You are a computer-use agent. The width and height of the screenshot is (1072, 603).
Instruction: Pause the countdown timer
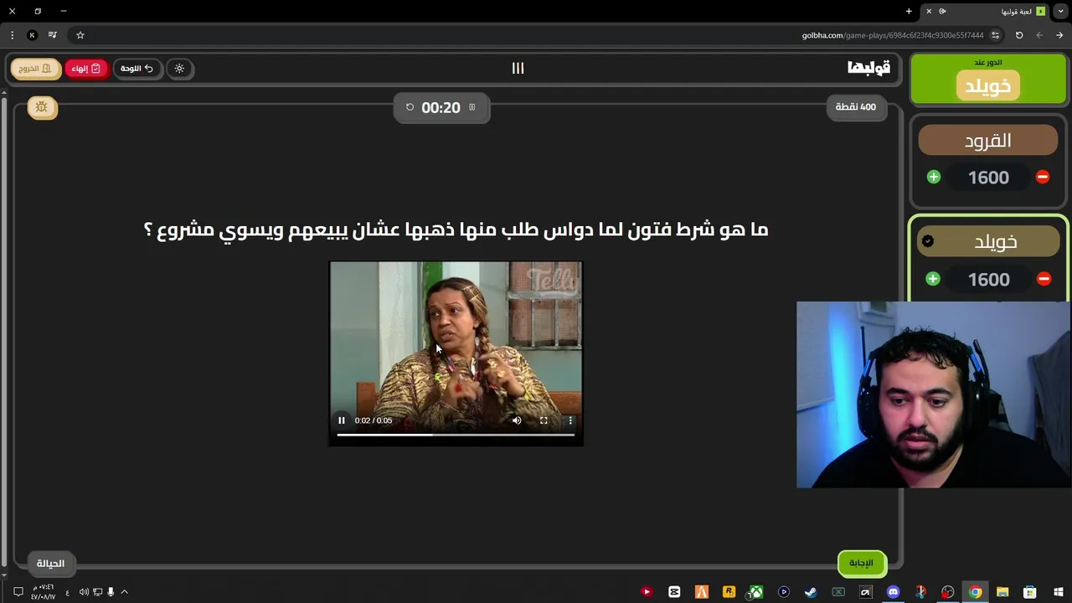[x=472, y=107]
